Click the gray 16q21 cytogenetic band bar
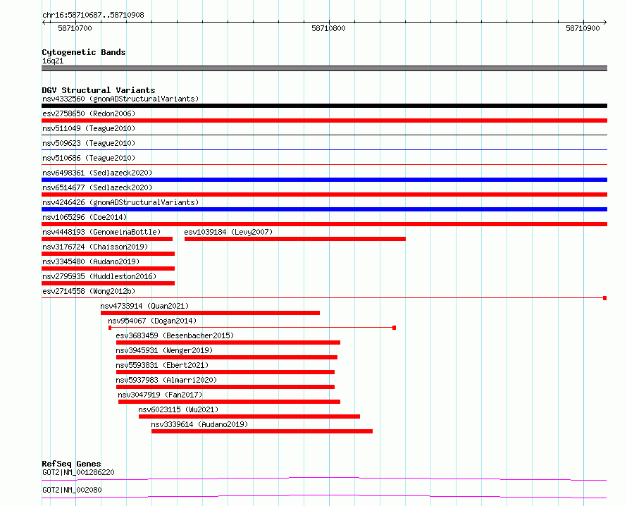The width and height of the screenshot is (627, 506). coord(324,68)
